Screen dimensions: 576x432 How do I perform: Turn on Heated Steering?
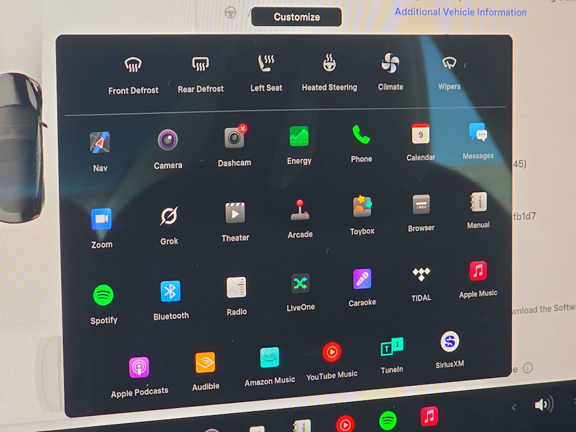(329, 63)
